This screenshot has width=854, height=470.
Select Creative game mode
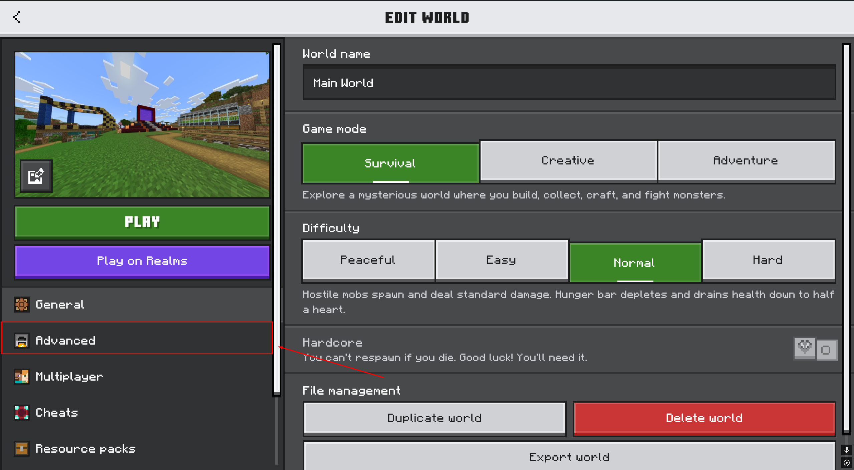(x=568, y=161)
